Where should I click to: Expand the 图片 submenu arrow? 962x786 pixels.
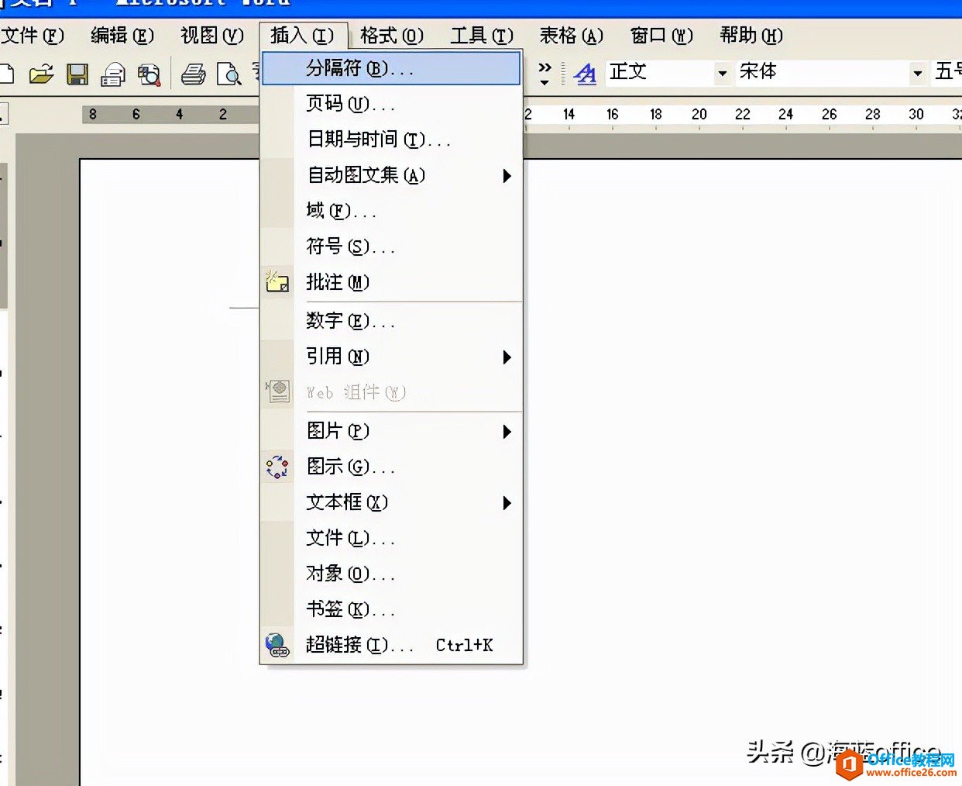point(507,432)
